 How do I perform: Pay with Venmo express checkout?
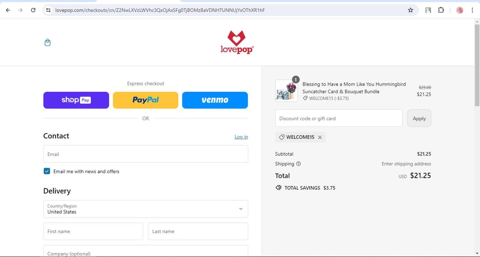(215, 100)
